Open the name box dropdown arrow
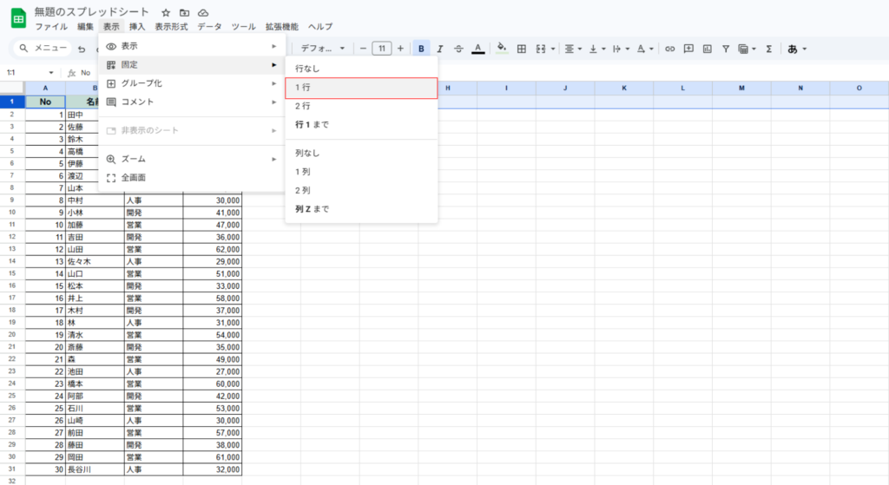The height and width of the screenshot is (485, 889). pyautogui.click(x=52, y=73)
